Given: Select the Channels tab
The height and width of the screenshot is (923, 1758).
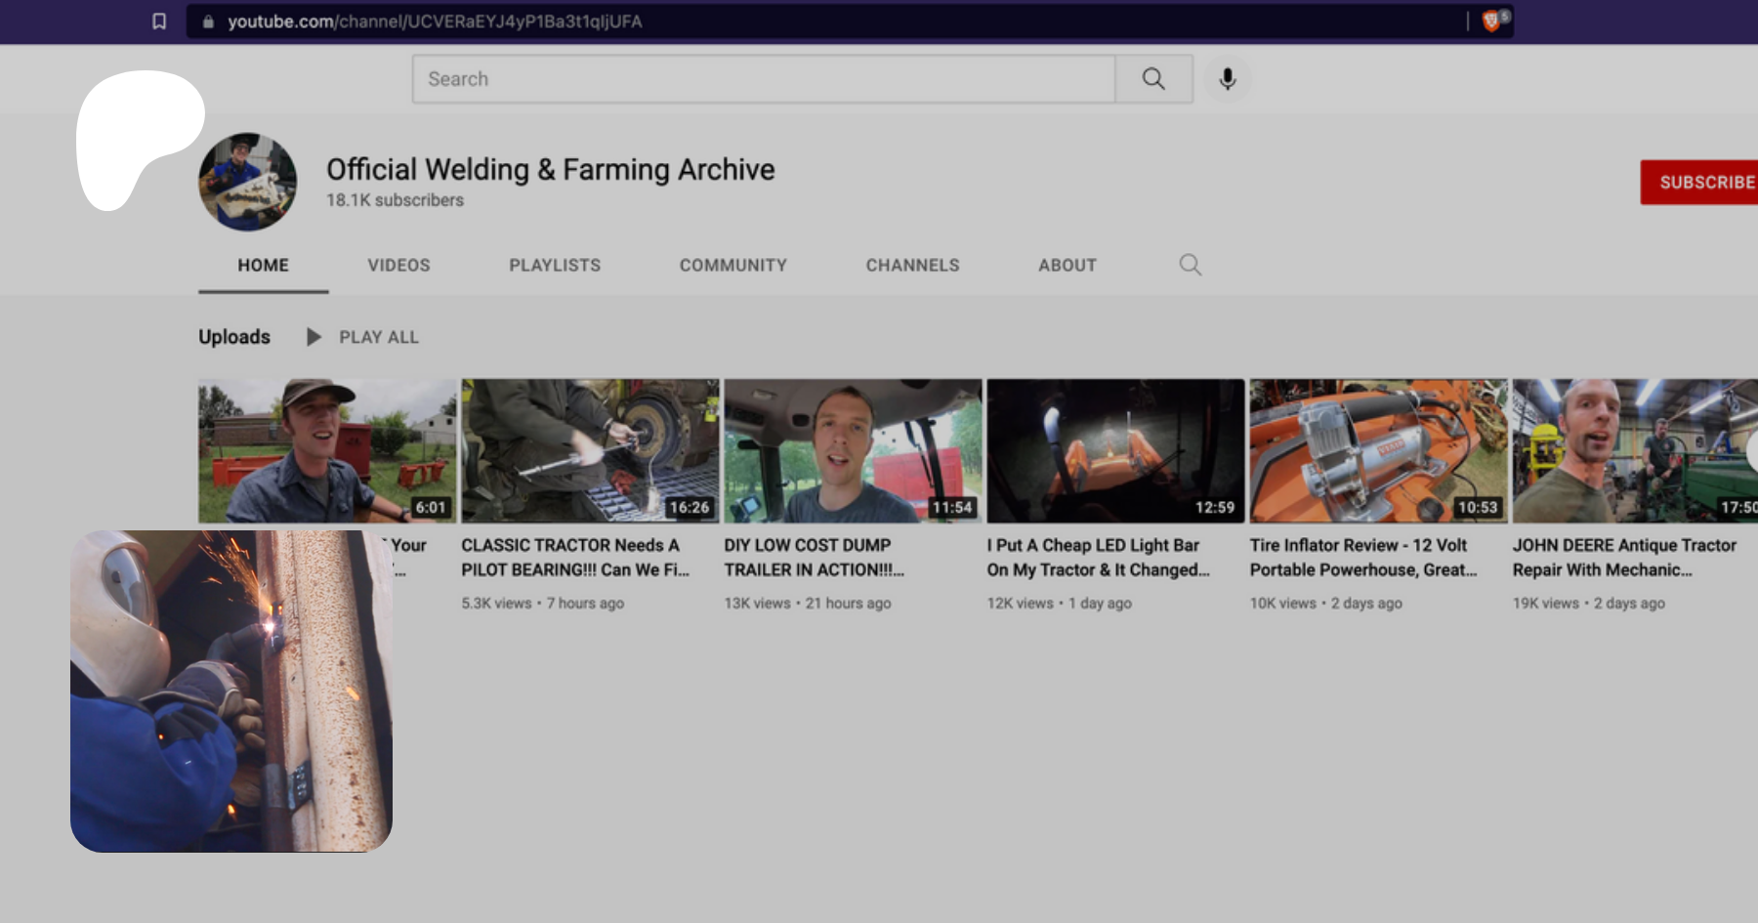Looking at the screenshot, I should tap(912, 266).
